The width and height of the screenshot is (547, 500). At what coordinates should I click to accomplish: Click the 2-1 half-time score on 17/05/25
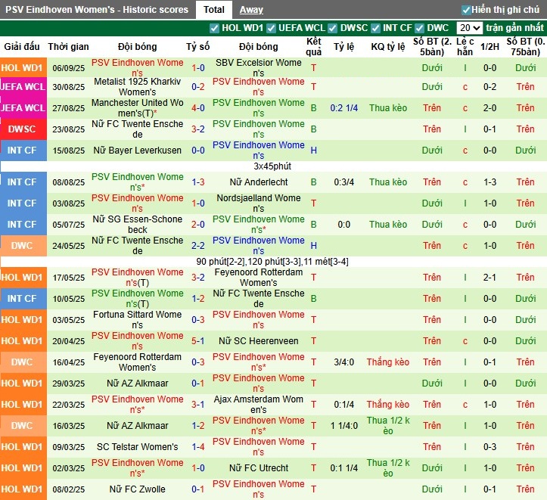pos(490,277)
